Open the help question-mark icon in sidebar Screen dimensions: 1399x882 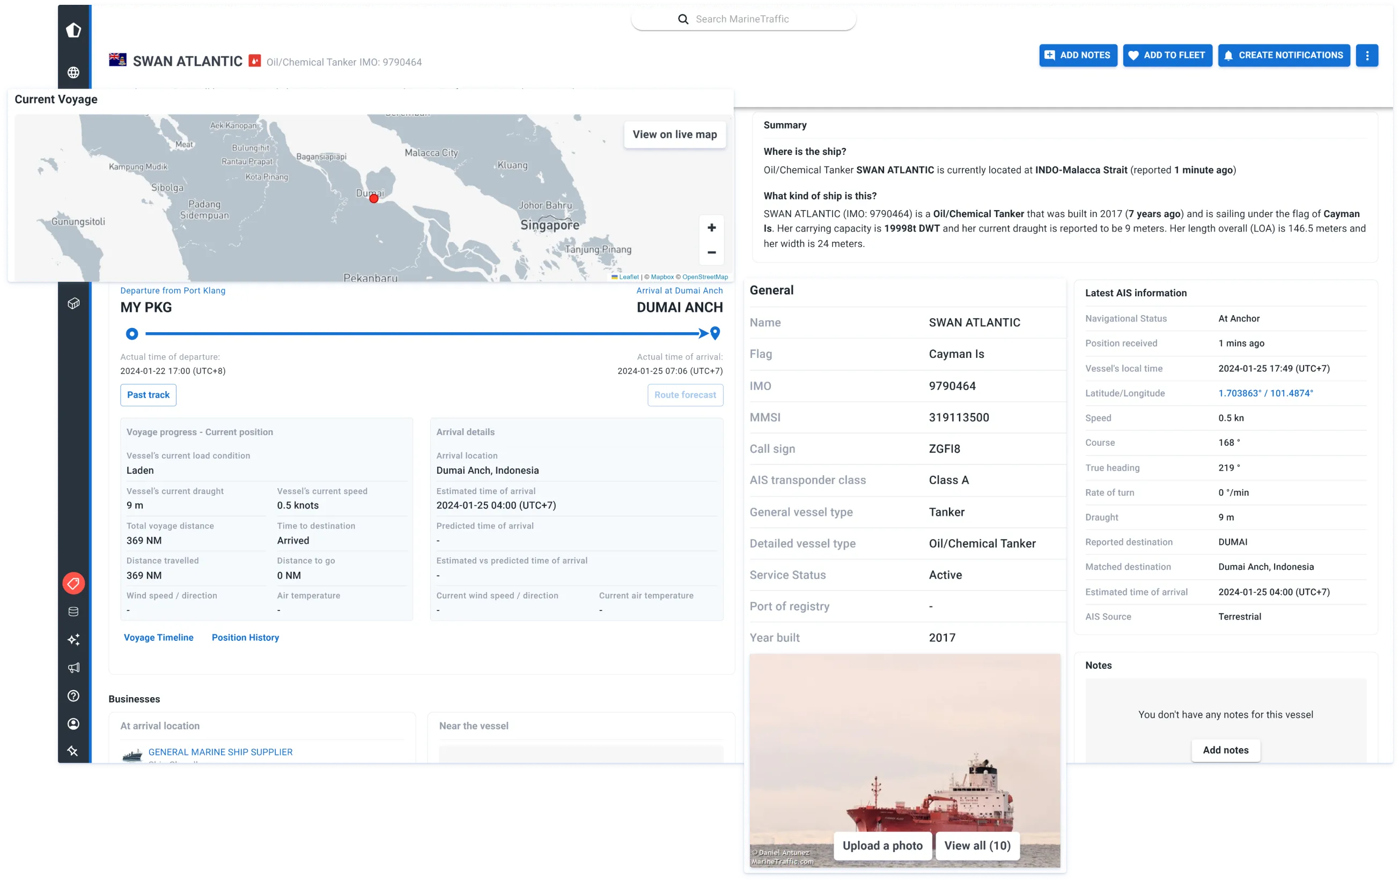pyautogui.click(x=74, y=696)
